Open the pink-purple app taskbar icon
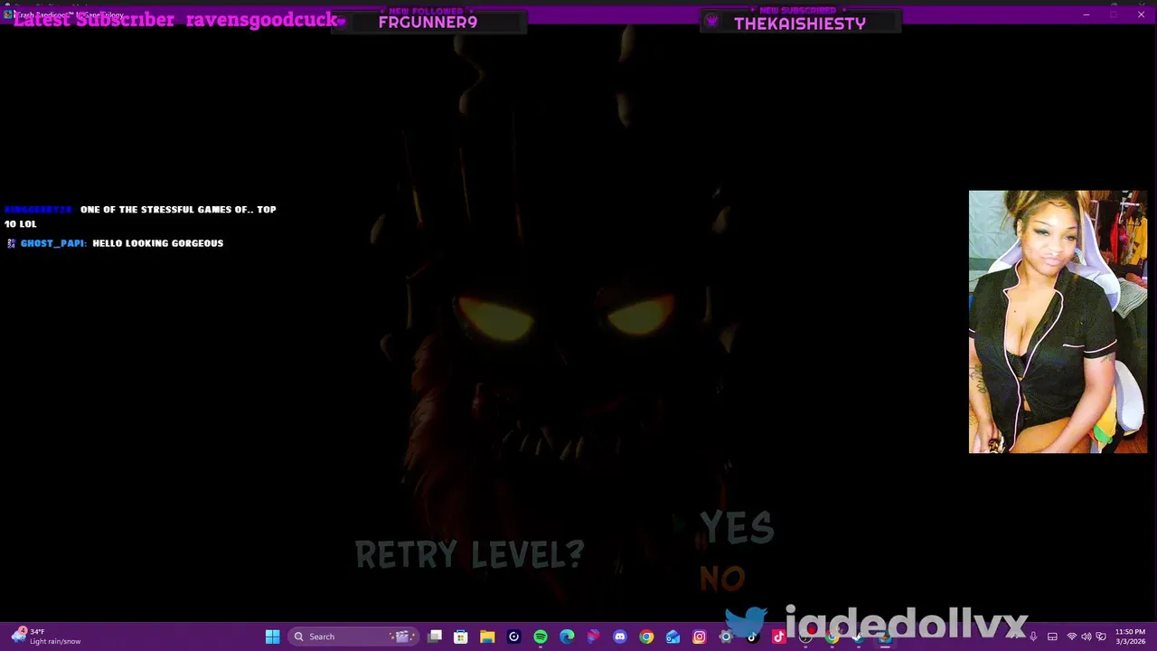The image size is (1157, 651). (593, 637)
